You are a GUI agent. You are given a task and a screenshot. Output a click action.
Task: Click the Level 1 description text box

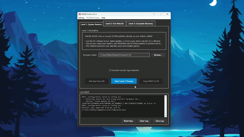coord(124,41)
